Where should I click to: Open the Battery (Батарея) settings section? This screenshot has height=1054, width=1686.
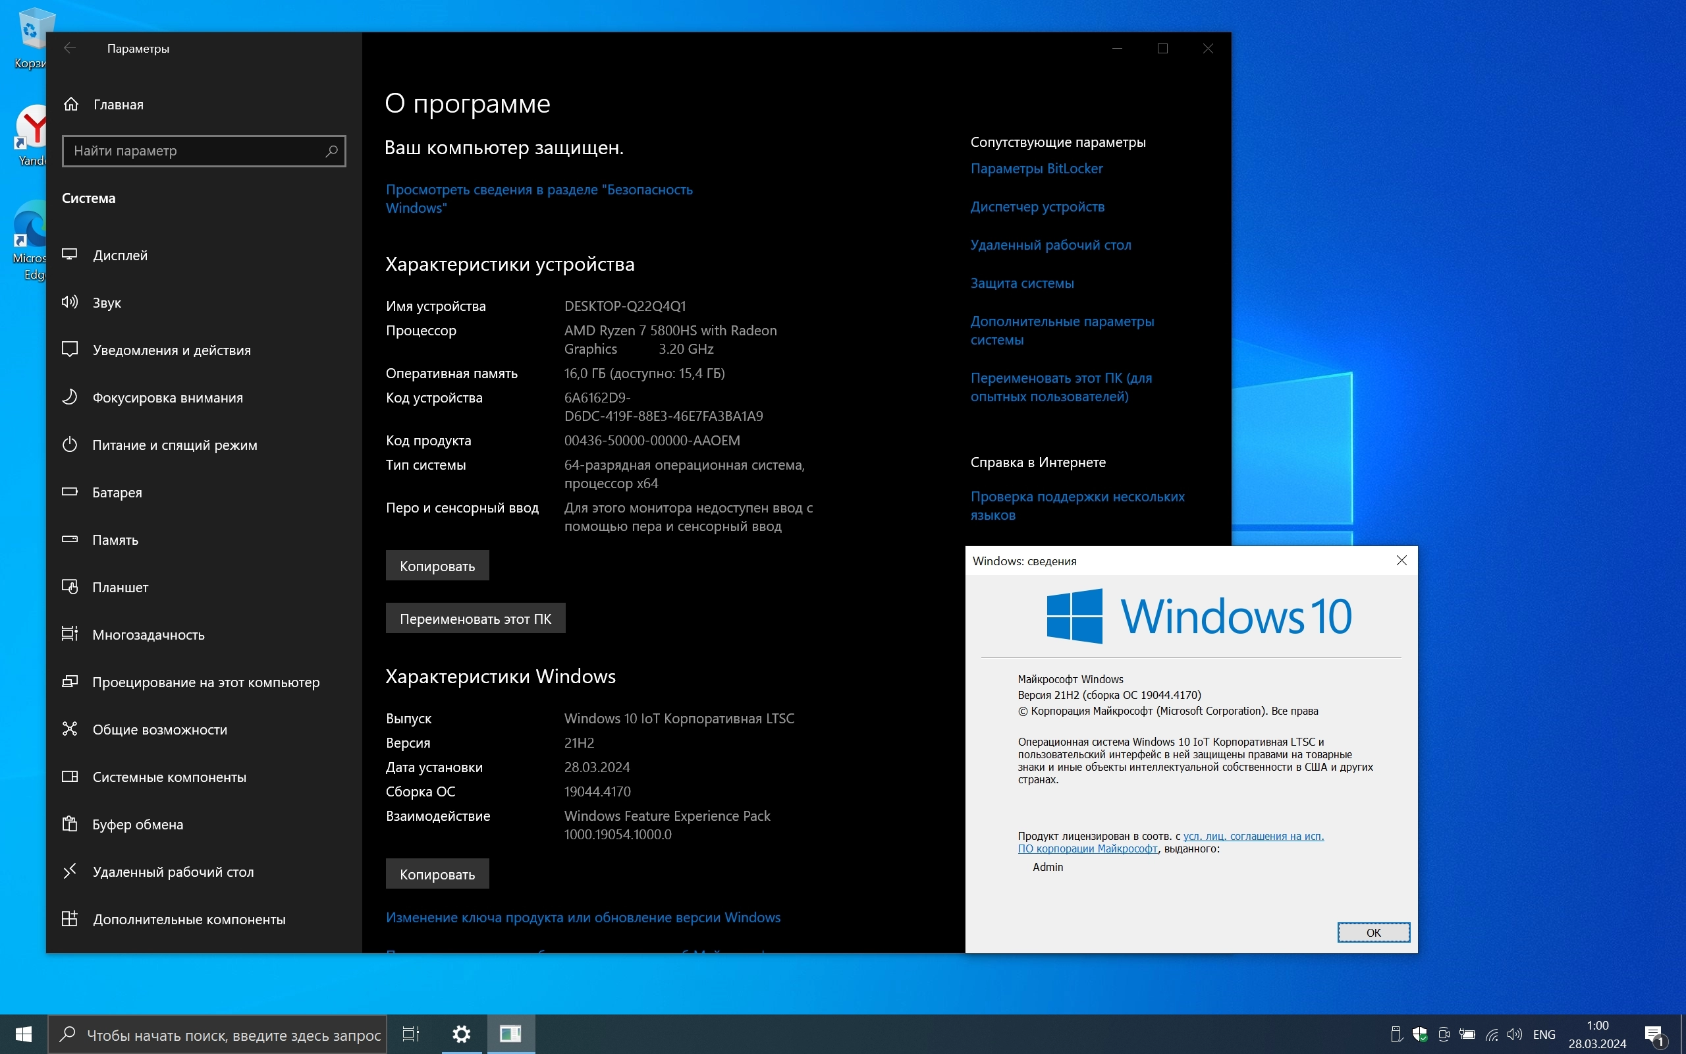[x=117, y=492]
